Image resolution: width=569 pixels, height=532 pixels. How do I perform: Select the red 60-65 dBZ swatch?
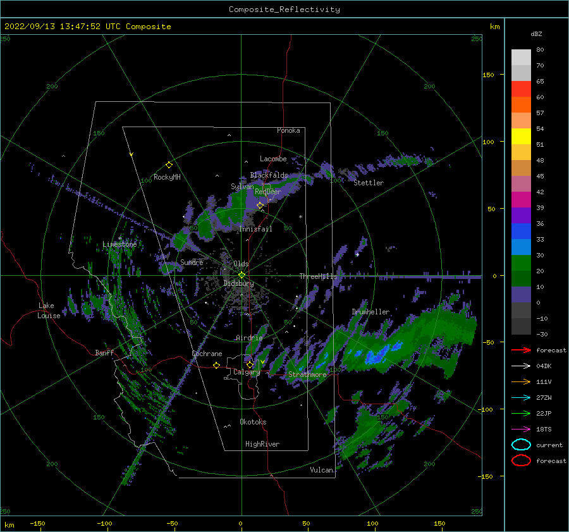point(521,89)
